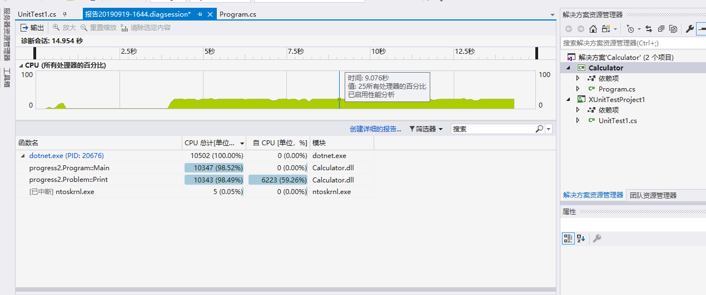Sort by 模块 column header

tap(342, 143)
